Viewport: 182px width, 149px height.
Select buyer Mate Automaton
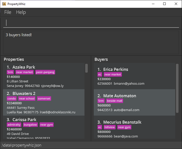tap(134, 102)
